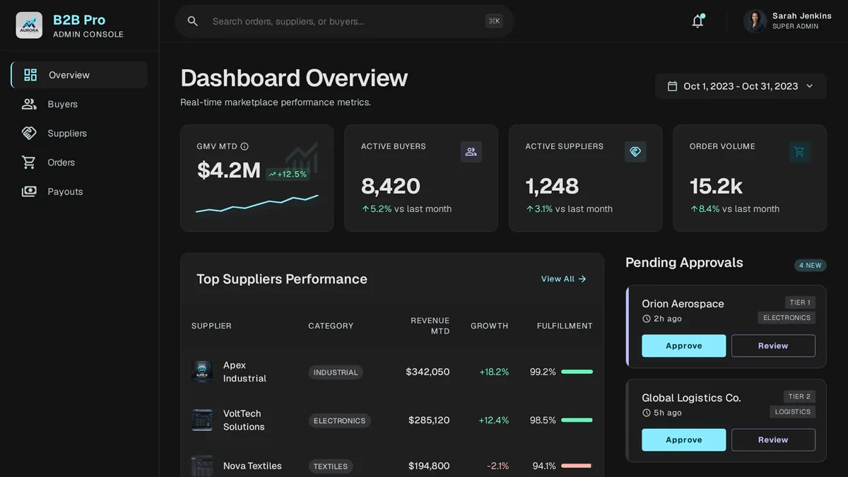Click the Nova Textiles logo thumbnail
Image resolution: width=848 pixels, height=477 pixels.
coord(202,466)
